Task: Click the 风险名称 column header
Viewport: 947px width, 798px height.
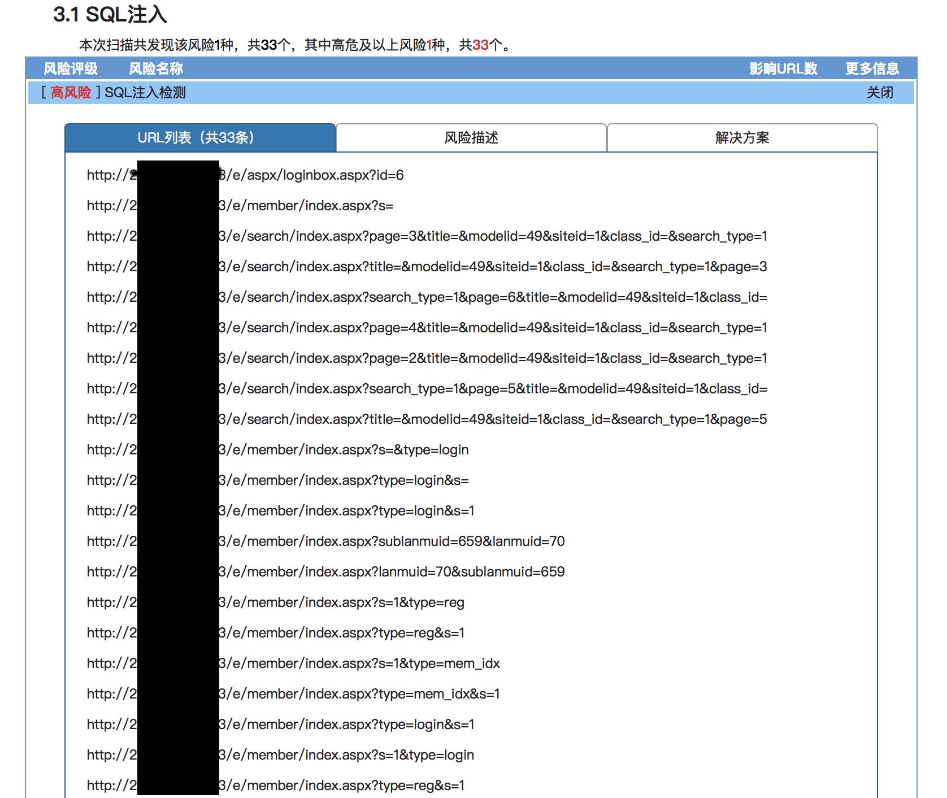Action: coord(156,69)
